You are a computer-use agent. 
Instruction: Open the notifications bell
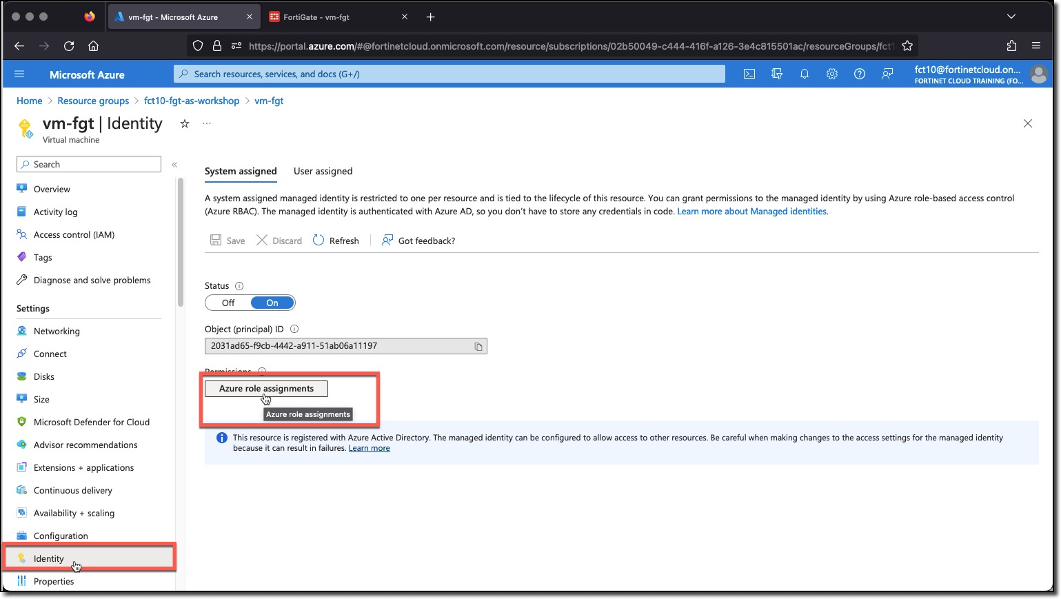click(x=805, y=74)
